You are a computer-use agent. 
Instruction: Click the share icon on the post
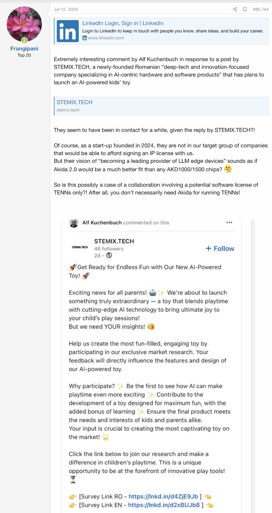235,9
